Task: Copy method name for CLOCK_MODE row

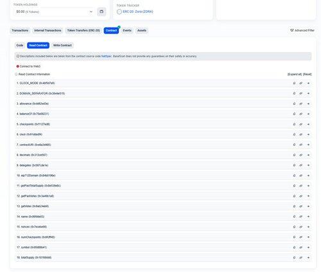Action: (294, 83)
